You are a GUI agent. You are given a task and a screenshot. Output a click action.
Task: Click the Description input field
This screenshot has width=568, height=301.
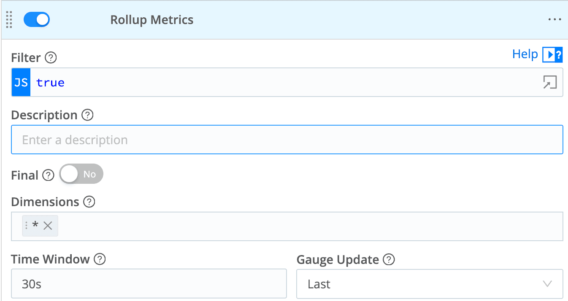tap(287, 140)
